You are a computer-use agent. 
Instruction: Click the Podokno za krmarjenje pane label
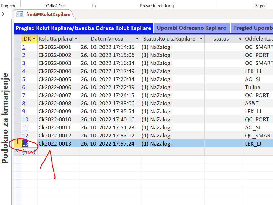[x=5, y=118]
